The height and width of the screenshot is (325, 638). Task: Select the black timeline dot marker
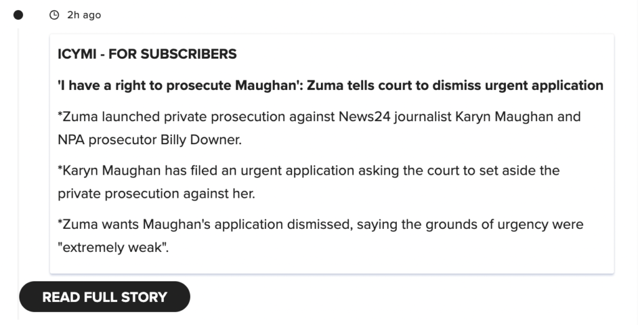pos(18,15)
